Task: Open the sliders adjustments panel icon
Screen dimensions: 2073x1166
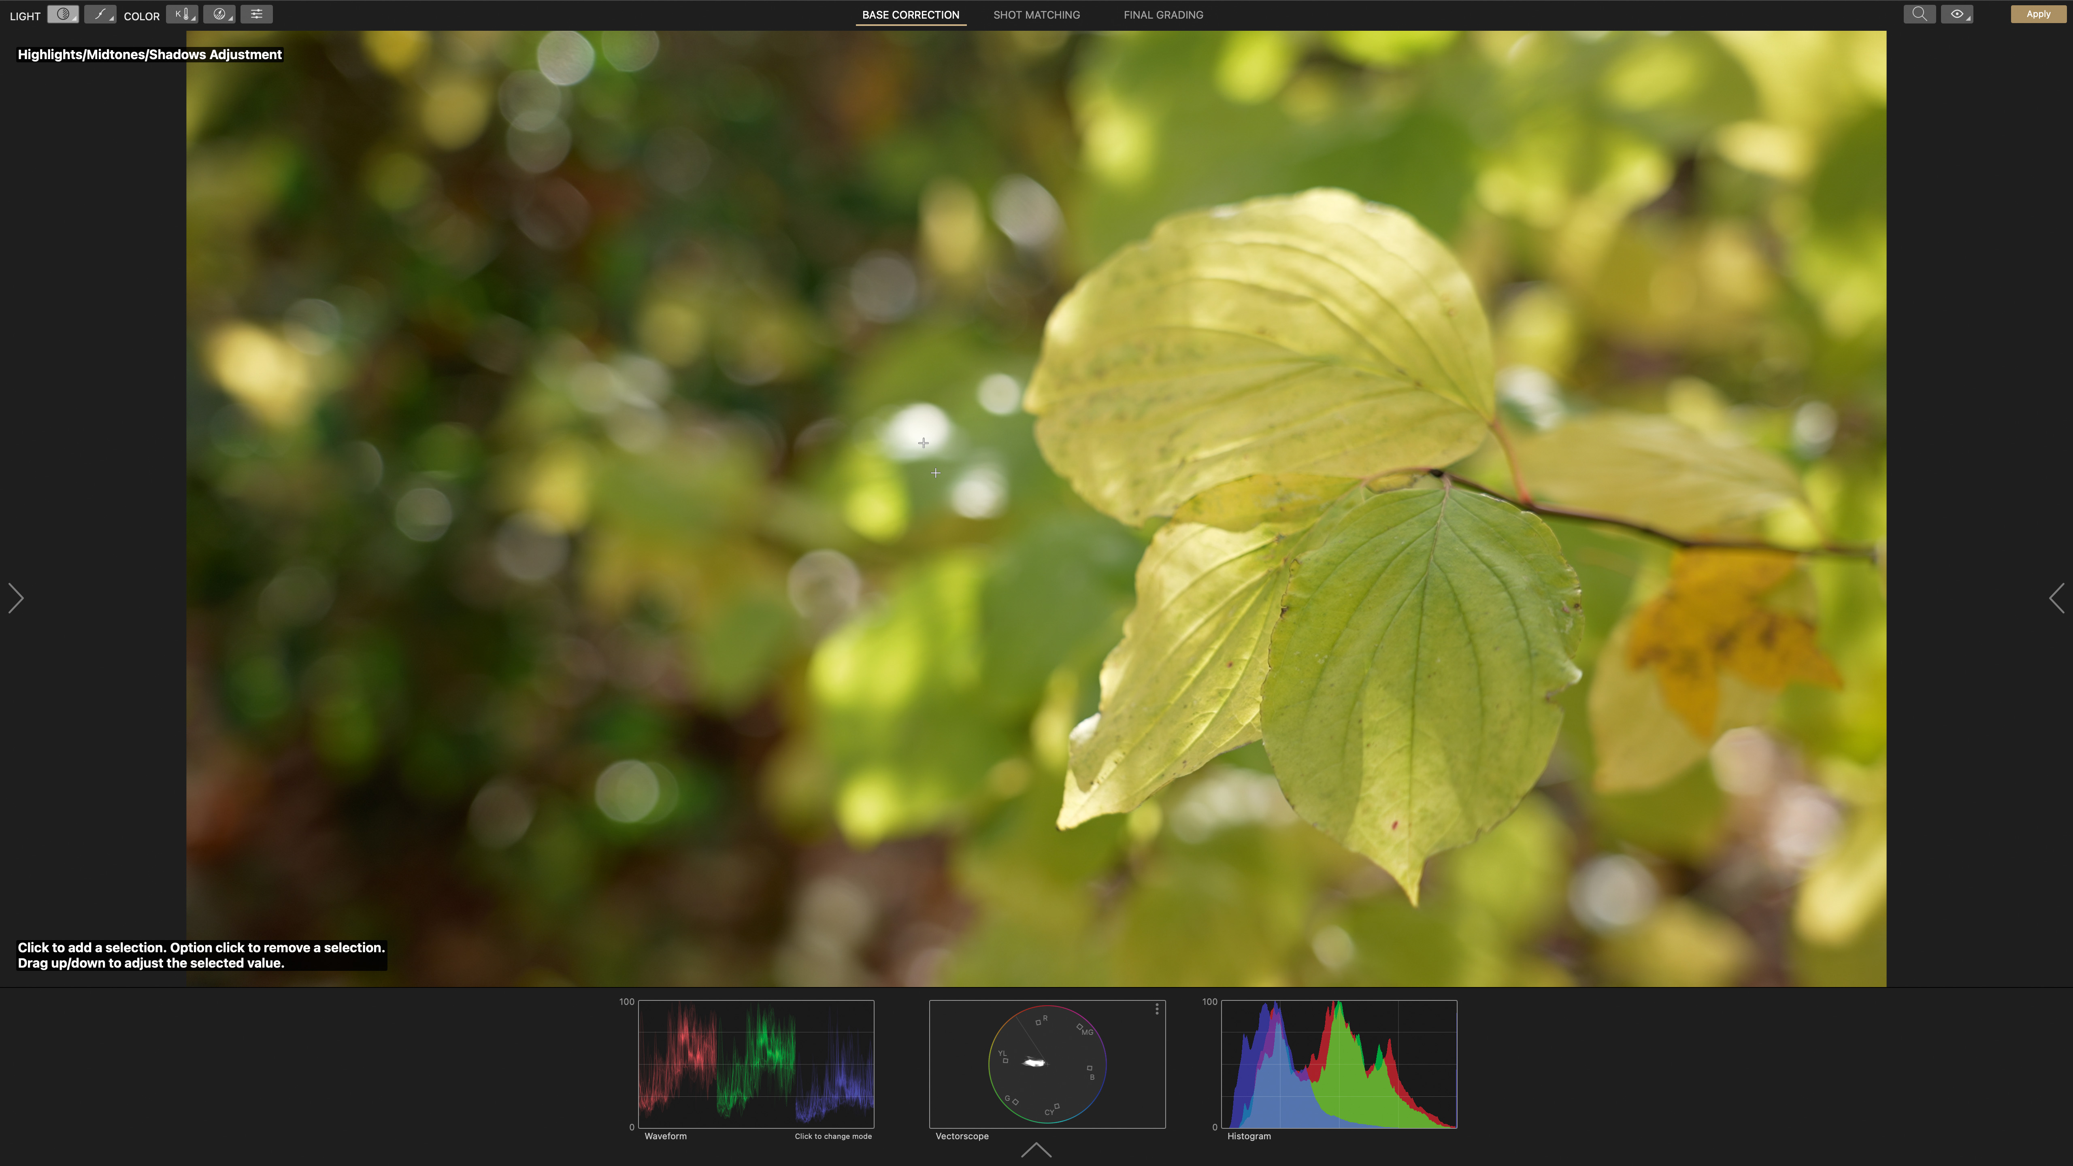Action: pyautogui.click(x=256, y=15)
